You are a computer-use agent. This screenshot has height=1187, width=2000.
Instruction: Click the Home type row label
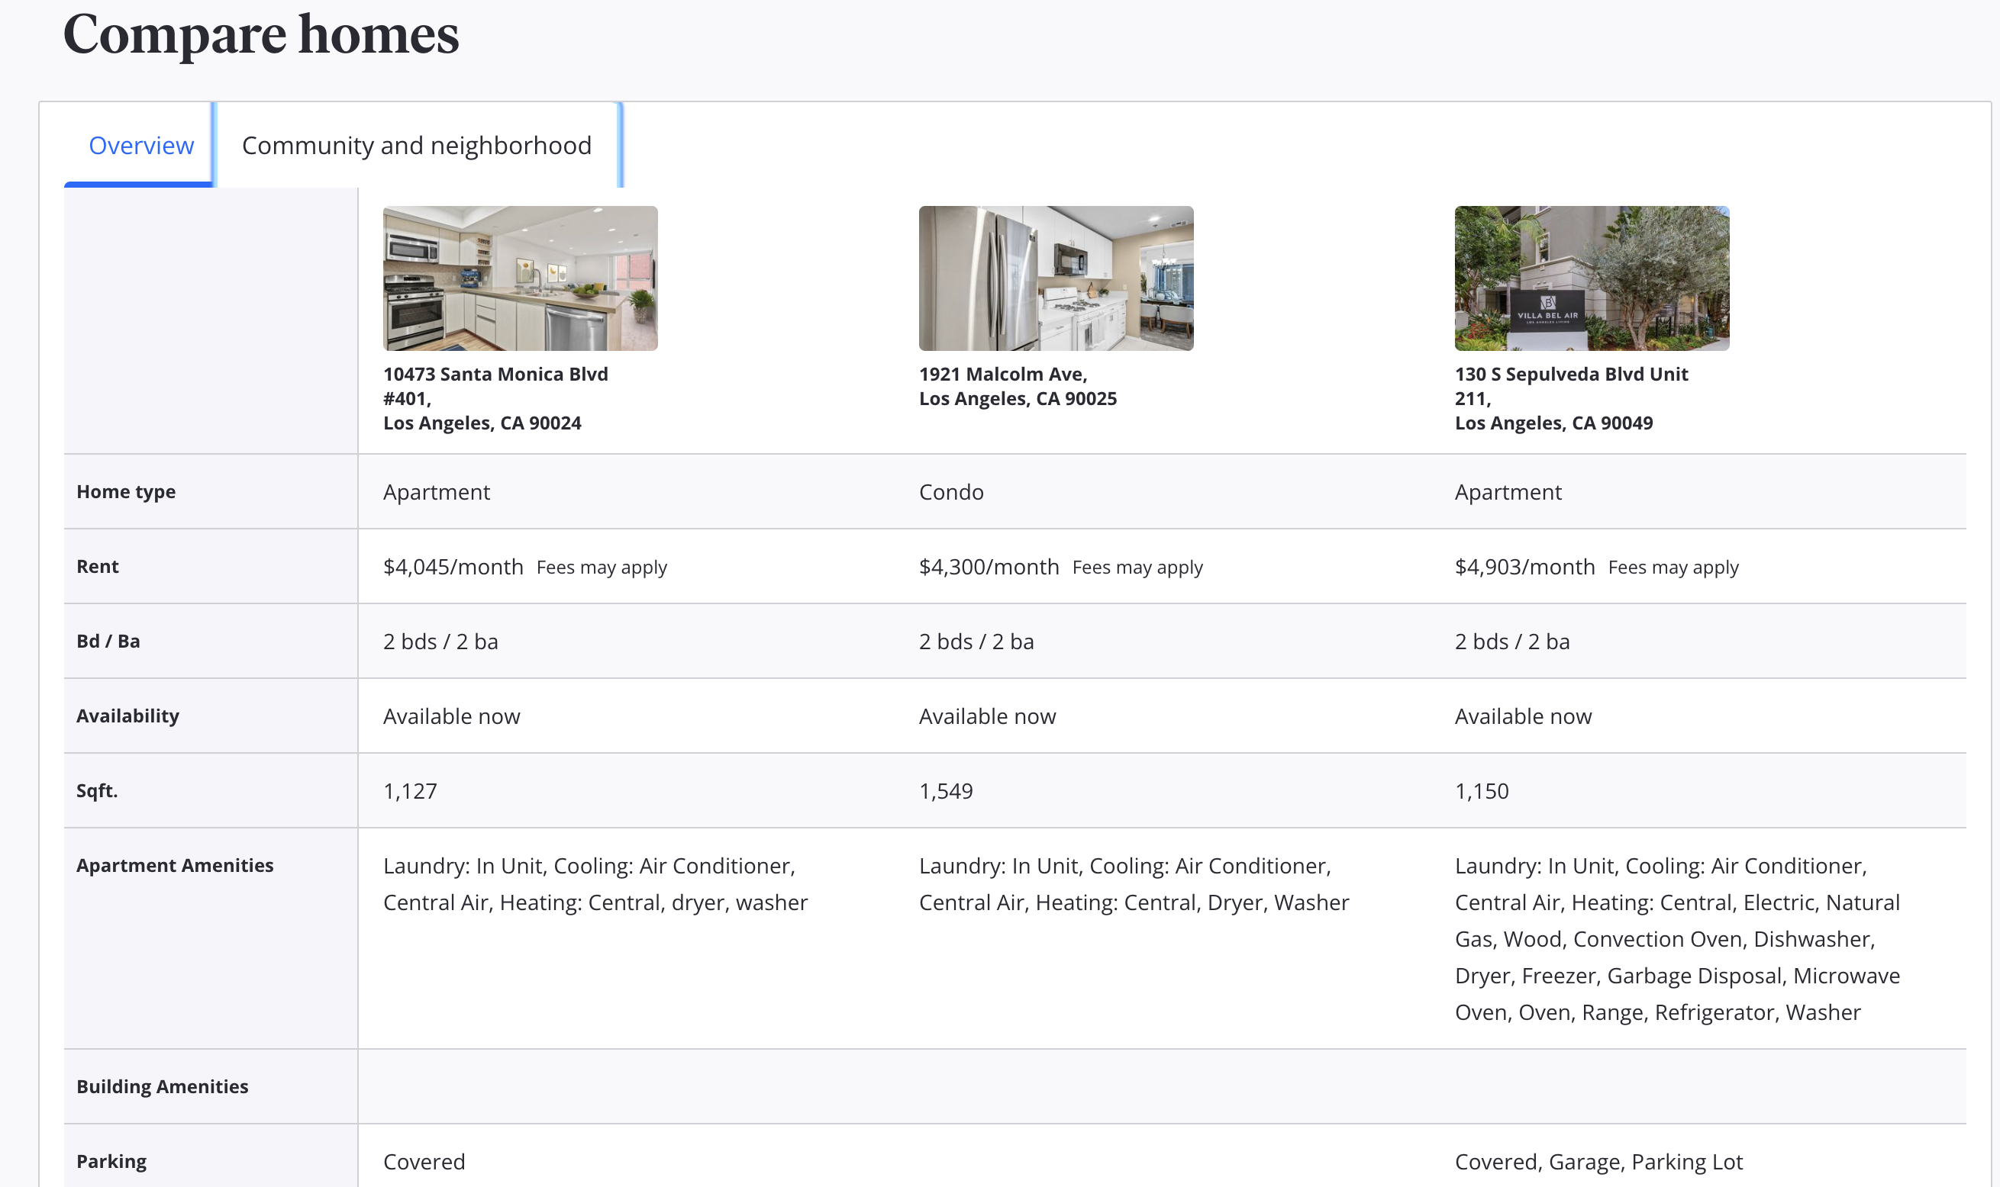[126, 492]
